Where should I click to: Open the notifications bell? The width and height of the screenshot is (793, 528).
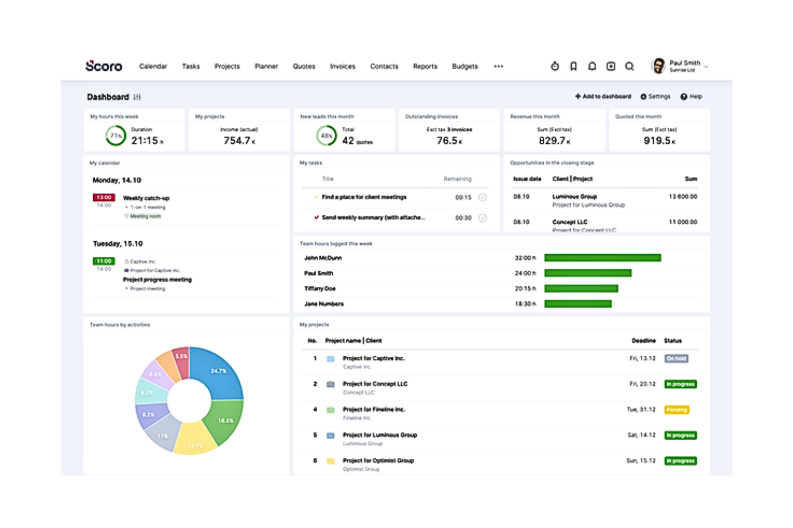click(592, 66)
